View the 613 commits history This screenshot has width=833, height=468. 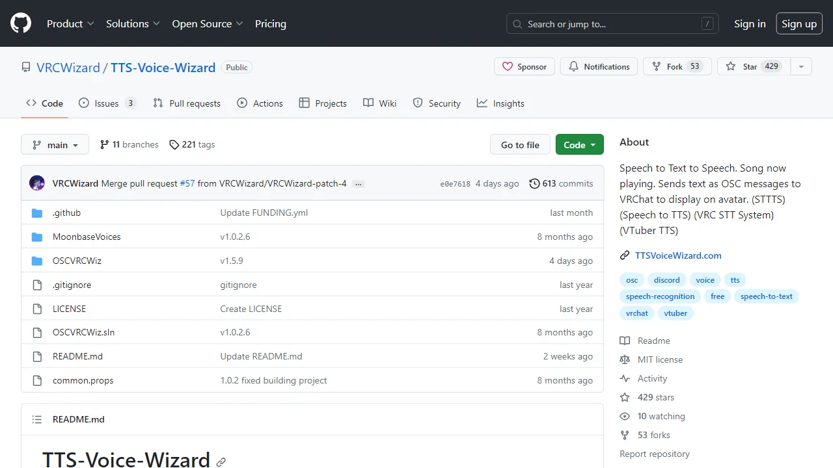(561, 184)
